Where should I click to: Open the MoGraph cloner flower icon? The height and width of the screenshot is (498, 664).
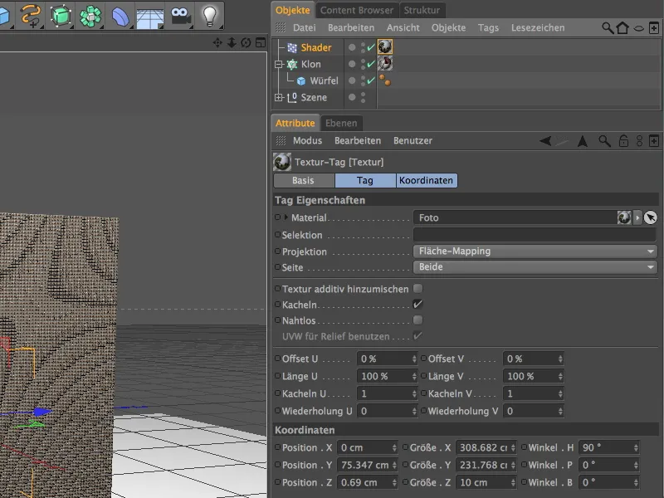90,16
